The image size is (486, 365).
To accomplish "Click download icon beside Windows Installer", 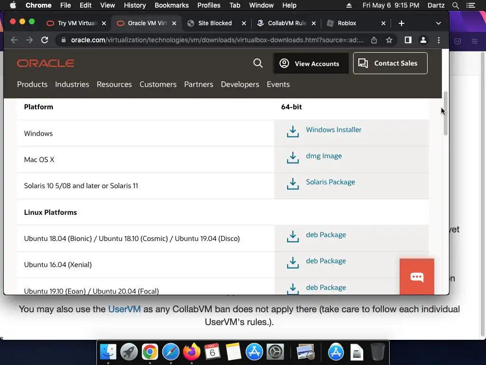I will click(x=292, y=132).
